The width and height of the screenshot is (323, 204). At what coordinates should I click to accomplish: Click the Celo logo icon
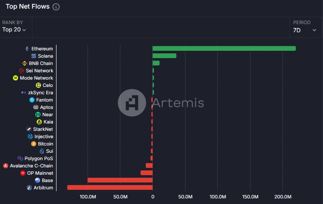tap(38, 85)
